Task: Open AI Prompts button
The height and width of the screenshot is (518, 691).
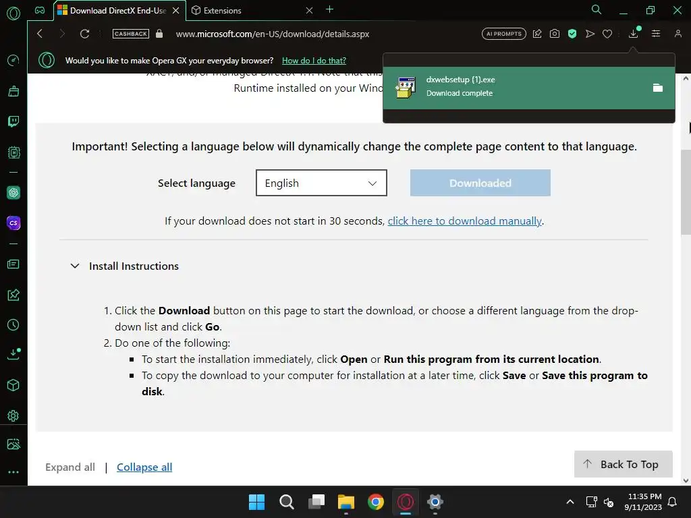Action: point(503,34)
